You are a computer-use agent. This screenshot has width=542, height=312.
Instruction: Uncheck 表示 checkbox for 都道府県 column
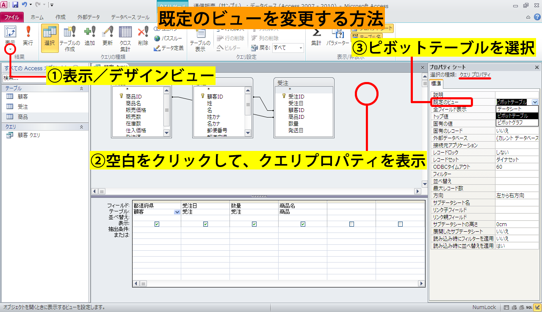(157, 224)
